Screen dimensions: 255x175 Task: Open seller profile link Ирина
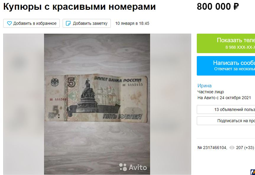click(x=204, y=86)
